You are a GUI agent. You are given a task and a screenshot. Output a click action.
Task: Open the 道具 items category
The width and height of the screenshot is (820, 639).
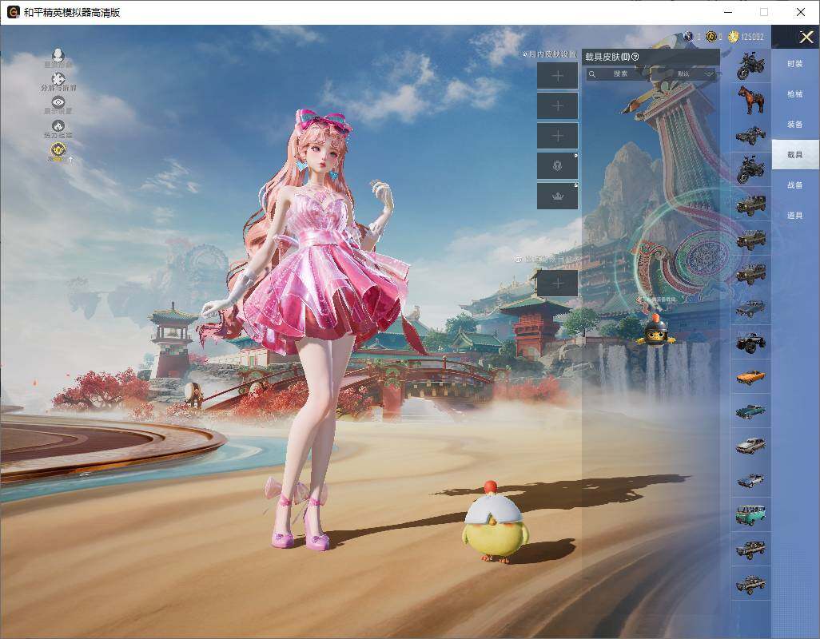[794, 215]
